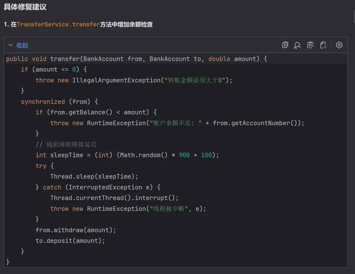Click the Thread.sleep(sleepTime) line
Viewport: 355px width, 274px height.
pos(94,176)
